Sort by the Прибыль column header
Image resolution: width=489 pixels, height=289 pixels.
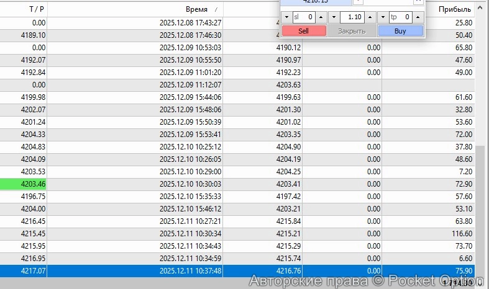point(454,9)
